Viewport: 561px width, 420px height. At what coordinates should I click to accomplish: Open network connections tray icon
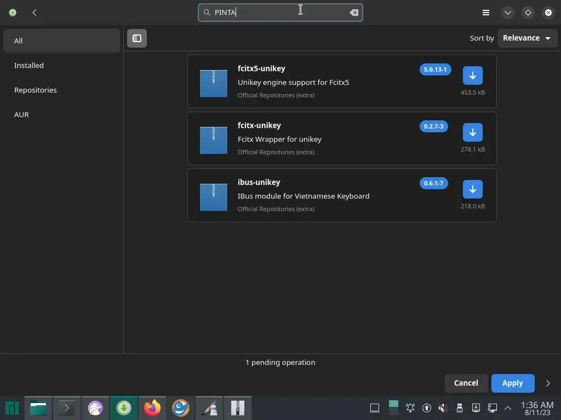click(493, 407)
